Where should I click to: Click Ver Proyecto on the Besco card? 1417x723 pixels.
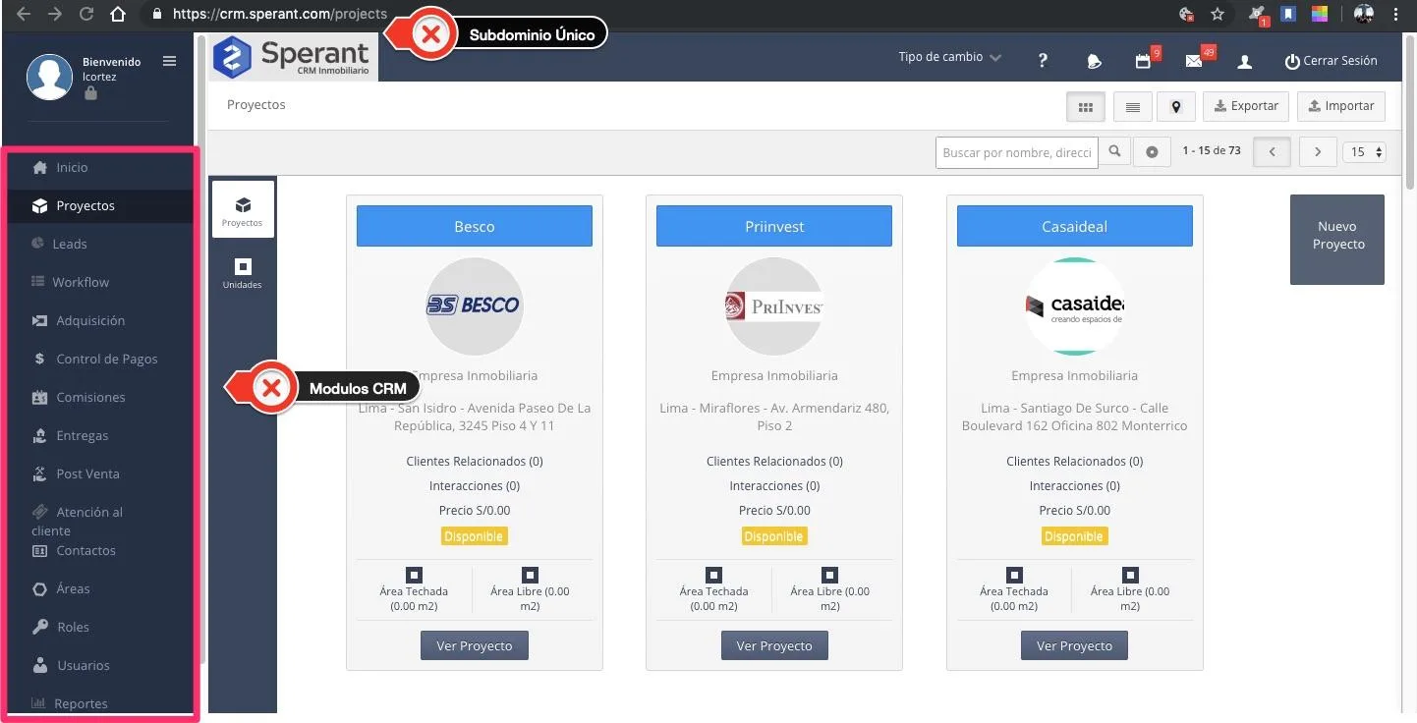(475, 645)
